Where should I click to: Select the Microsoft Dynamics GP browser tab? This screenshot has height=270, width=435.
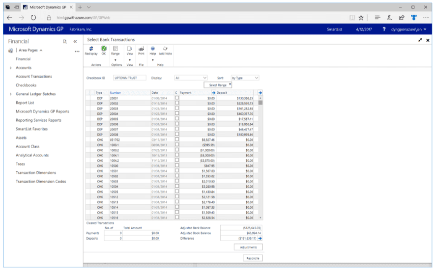[47, 7]
